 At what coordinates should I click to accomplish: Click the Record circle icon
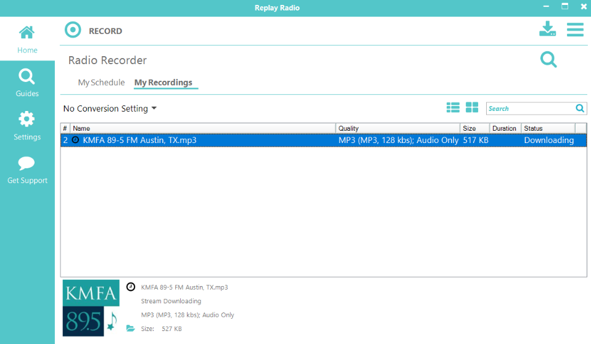coord(73,30)
